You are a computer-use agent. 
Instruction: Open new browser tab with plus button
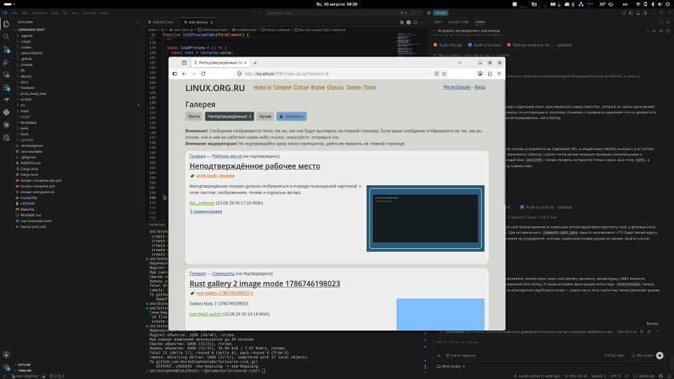click(x=255, y=63)
